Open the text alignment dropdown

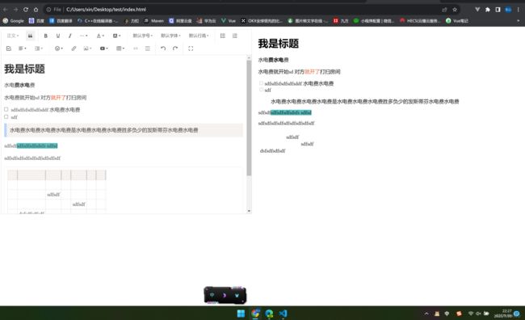23,48
